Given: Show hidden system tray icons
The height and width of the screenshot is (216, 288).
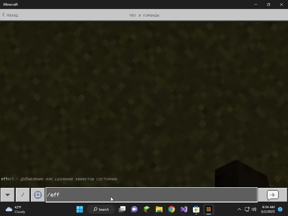Looking at the screenshot, I should click(x=239, y=209).
